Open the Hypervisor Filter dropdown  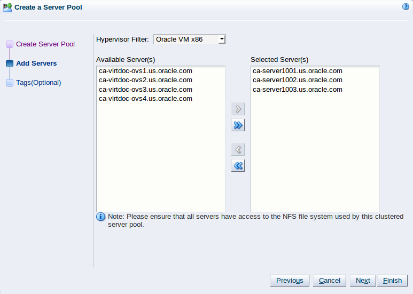pos(189,39)
